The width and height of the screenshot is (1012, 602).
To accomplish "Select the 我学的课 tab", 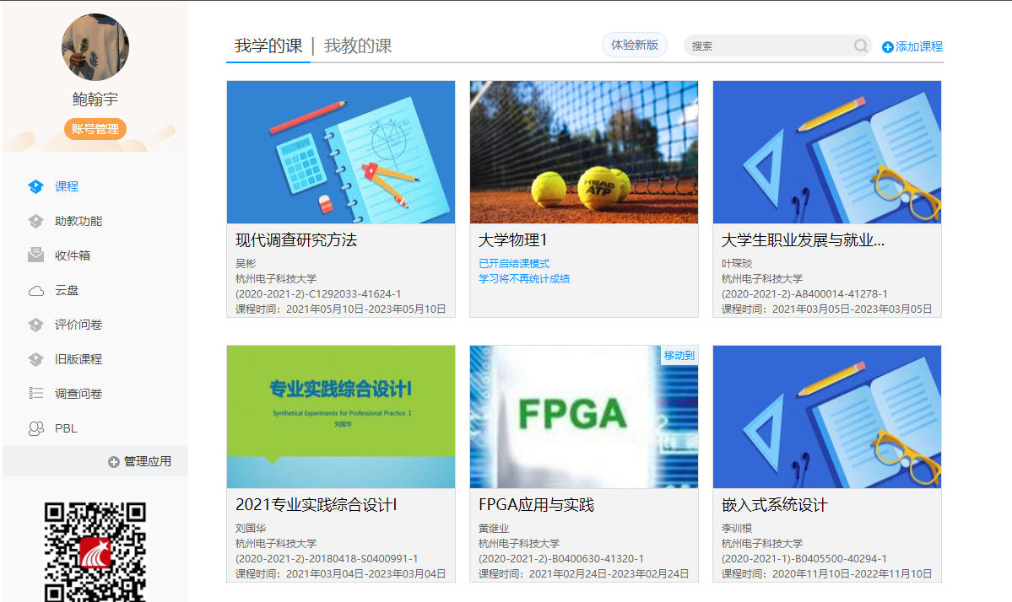I will (268, 46).
